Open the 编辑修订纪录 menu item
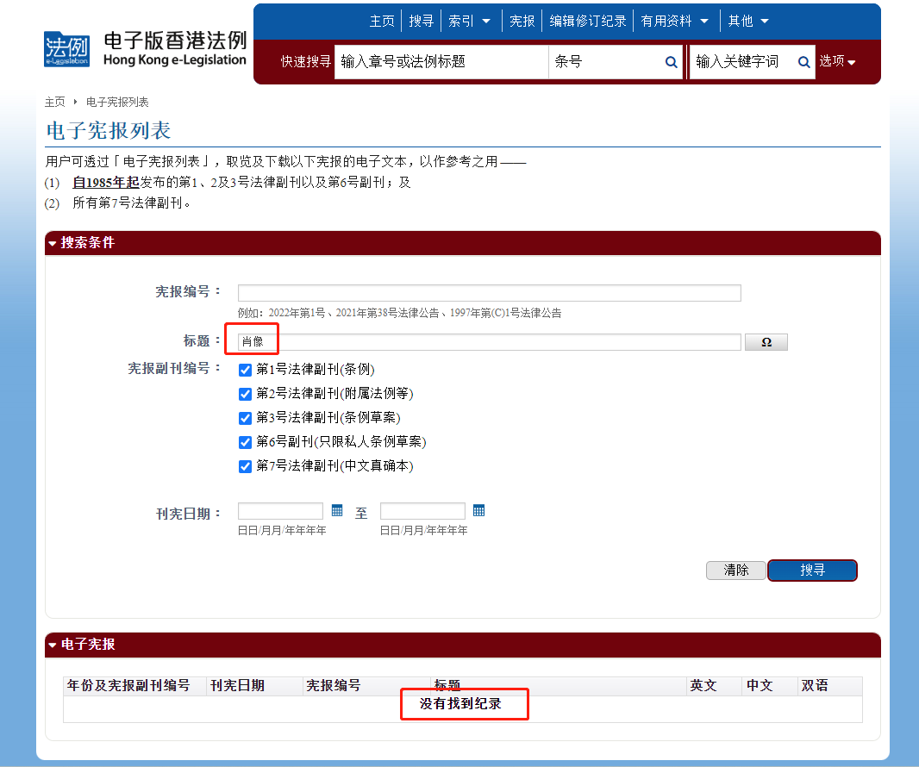Image resolution: width=919 pixels, height=767 pixels. coord(588,21)
